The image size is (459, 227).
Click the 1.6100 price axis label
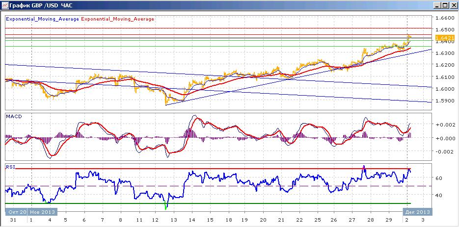tap(445, 77)
